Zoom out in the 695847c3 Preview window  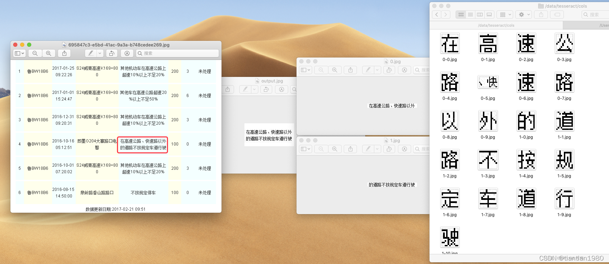[35, 53]
